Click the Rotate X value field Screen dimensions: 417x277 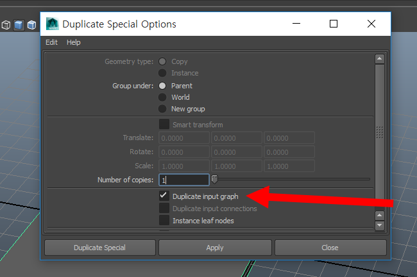(x=183, y=152)
